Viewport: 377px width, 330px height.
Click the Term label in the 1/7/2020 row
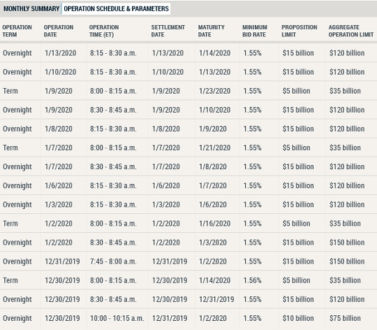10,148
